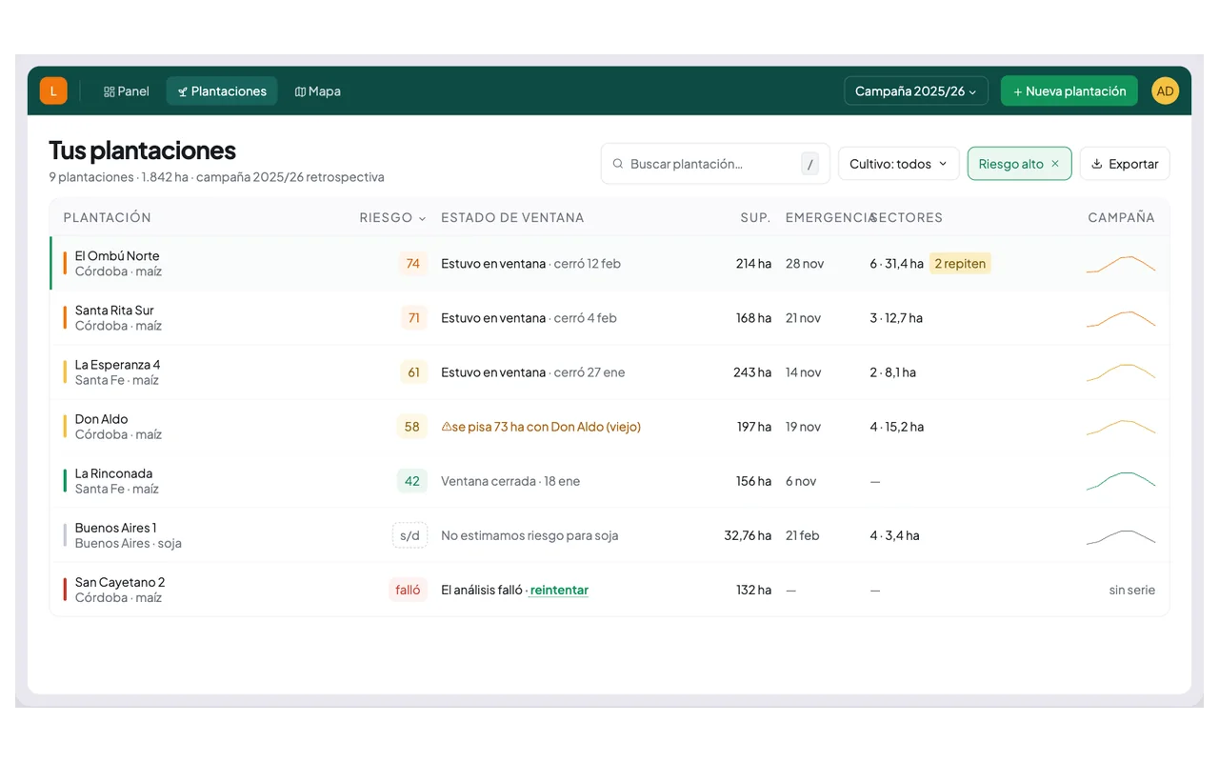Click the s/d risk badge
Image resolution: width=1219 pixels, height=762 pixels.
point(410,535)
